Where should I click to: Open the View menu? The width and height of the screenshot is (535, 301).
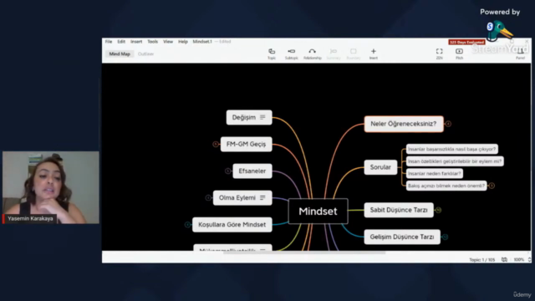coord(168,42)
